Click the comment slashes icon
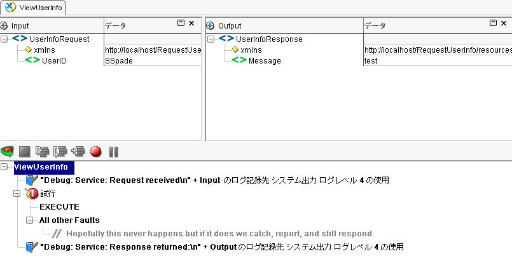 pyautogui.click(x=57, y=234)
